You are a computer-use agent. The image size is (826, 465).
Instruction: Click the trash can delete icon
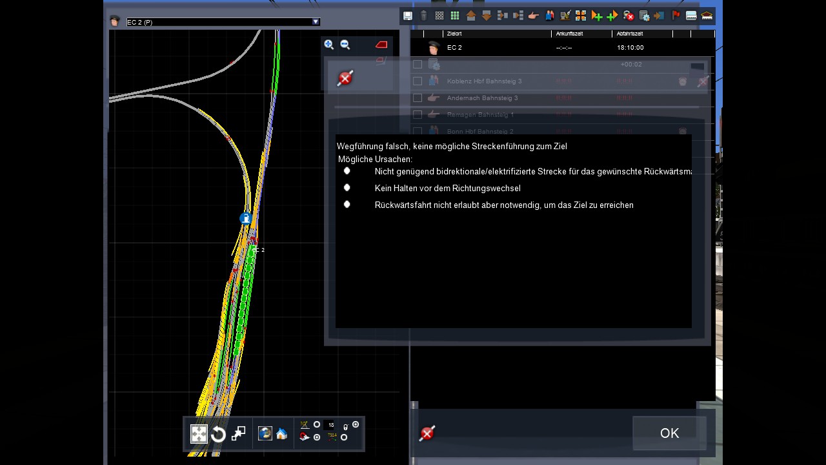(x=423, y=15)
